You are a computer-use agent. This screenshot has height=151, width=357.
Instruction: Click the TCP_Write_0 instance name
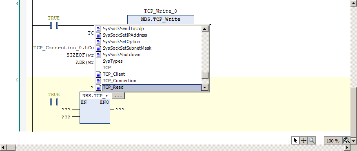pyautogui.click(x=160, y=11)
